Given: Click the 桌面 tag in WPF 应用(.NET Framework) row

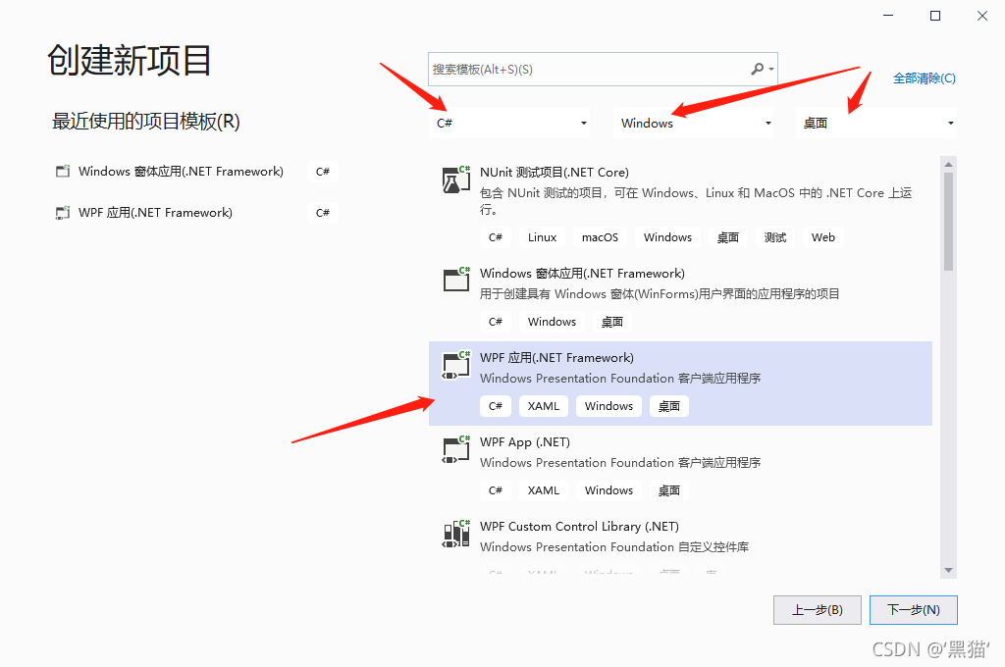Looking at the screenshot, I should pos(669,406).
